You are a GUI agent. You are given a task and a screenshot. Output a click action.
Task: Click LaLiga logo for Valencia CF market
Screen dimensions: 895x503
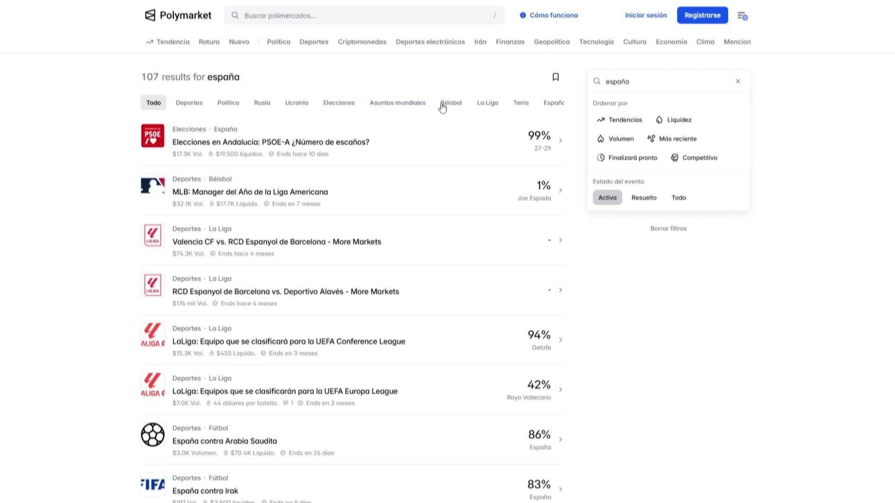click(153, 235)
